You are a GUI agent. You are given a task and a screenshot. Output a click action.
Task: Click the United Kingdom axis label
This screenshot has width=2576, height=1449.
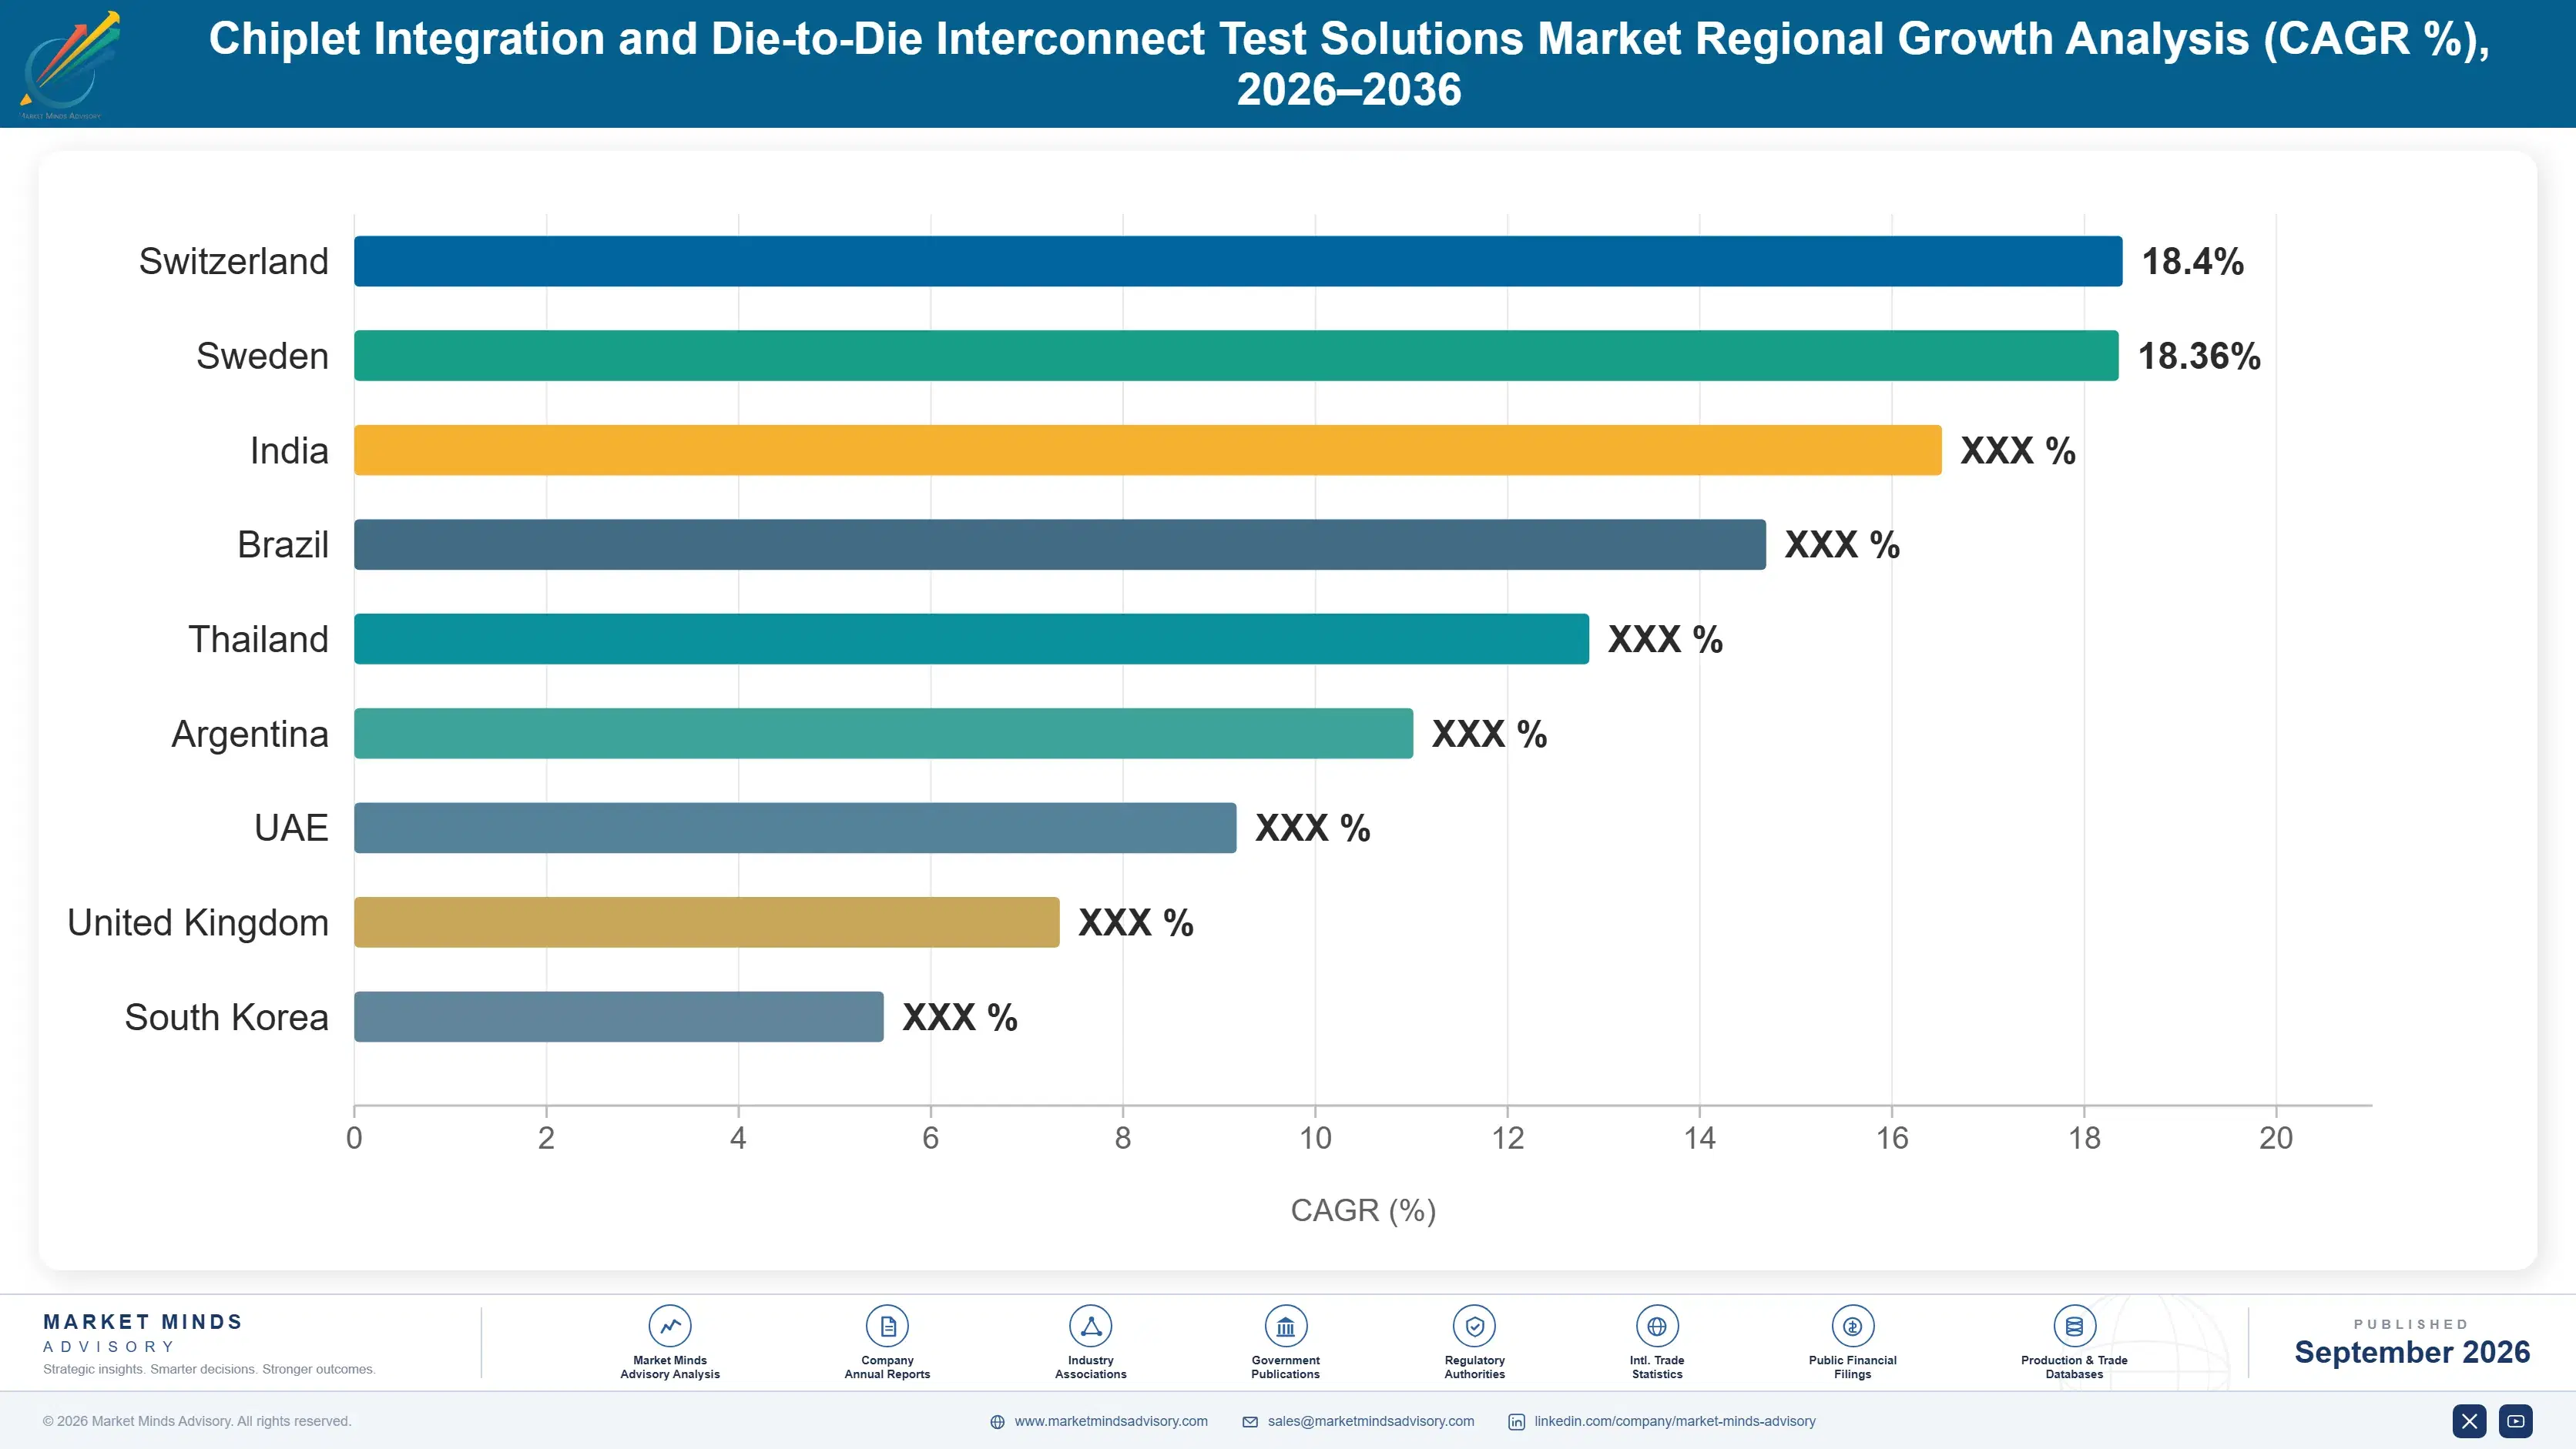pos(198,922)
